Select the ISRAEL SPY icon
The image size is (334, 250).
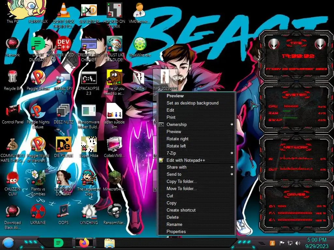point(64,81)
